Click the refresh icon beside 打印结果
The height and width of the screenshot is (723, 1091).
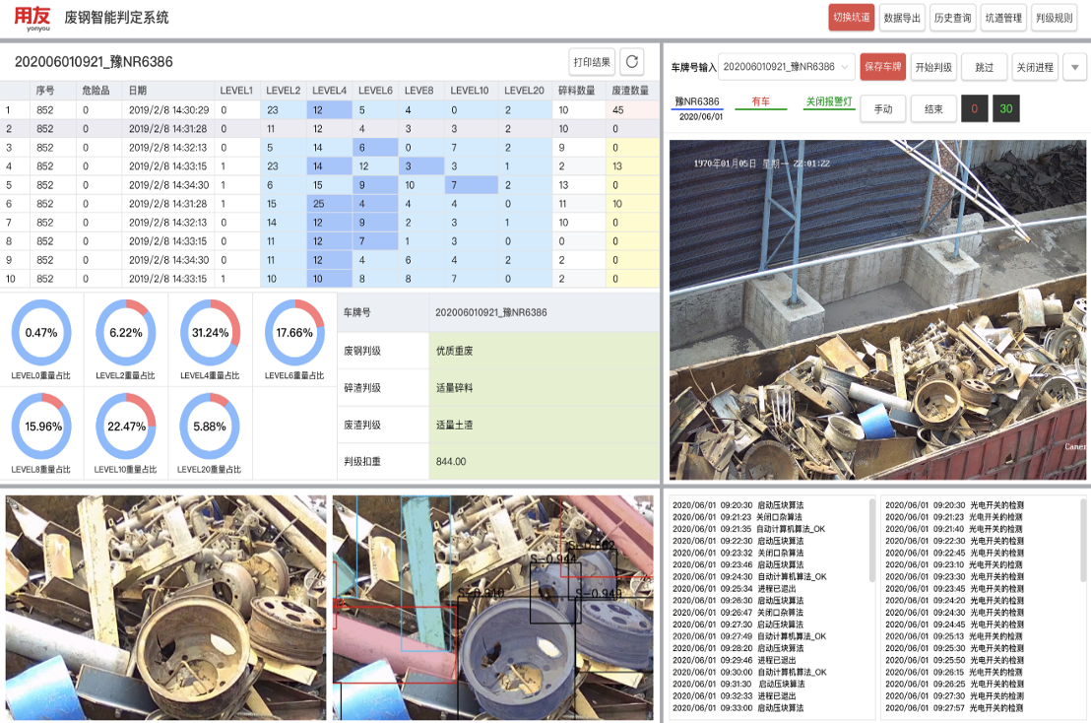630,62
